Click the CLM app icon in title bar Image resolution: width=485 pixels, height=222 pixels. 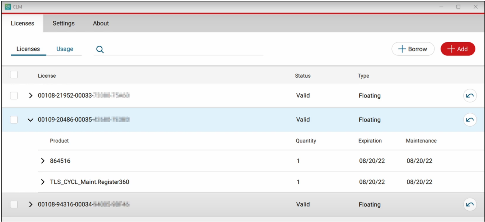tap(7, 7)
